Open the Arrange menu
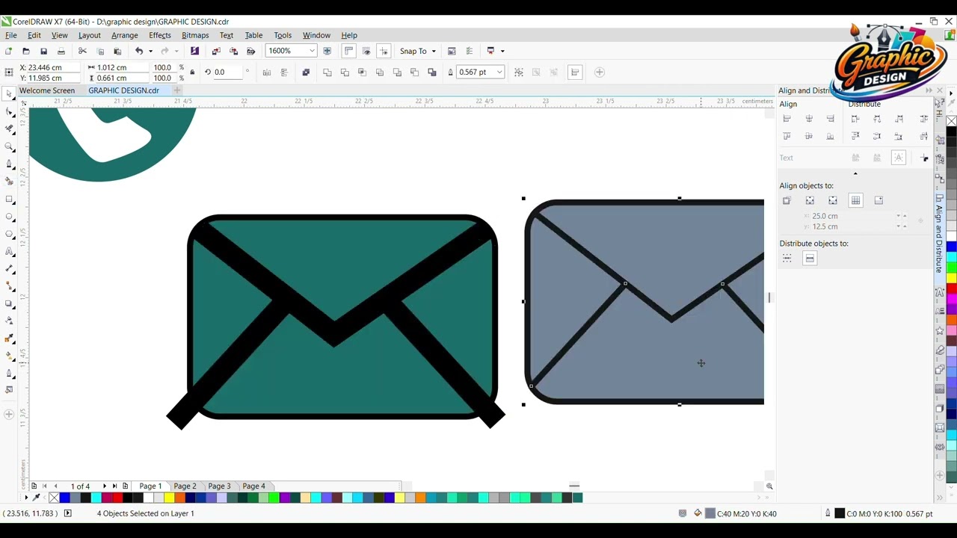The image size is (957, 538). tap(125, 35)
